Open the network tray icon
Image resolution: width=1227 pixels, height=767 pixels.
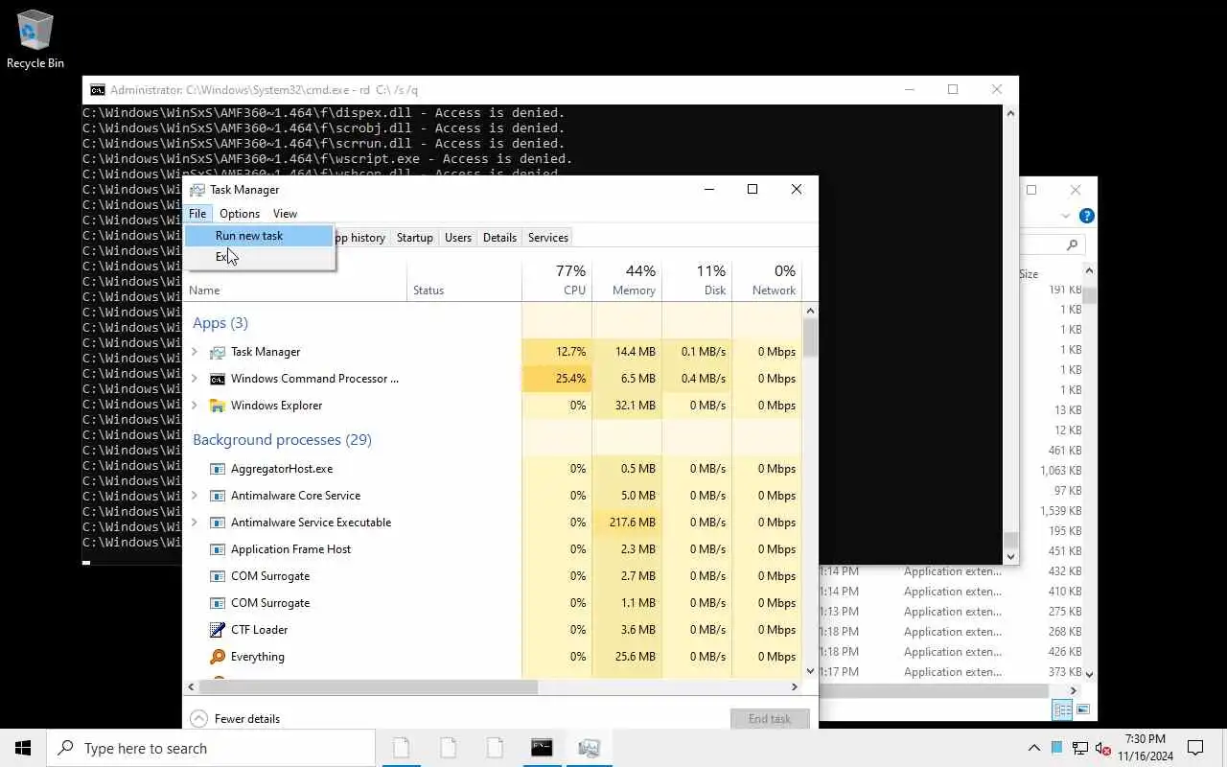click(1080, 748)
